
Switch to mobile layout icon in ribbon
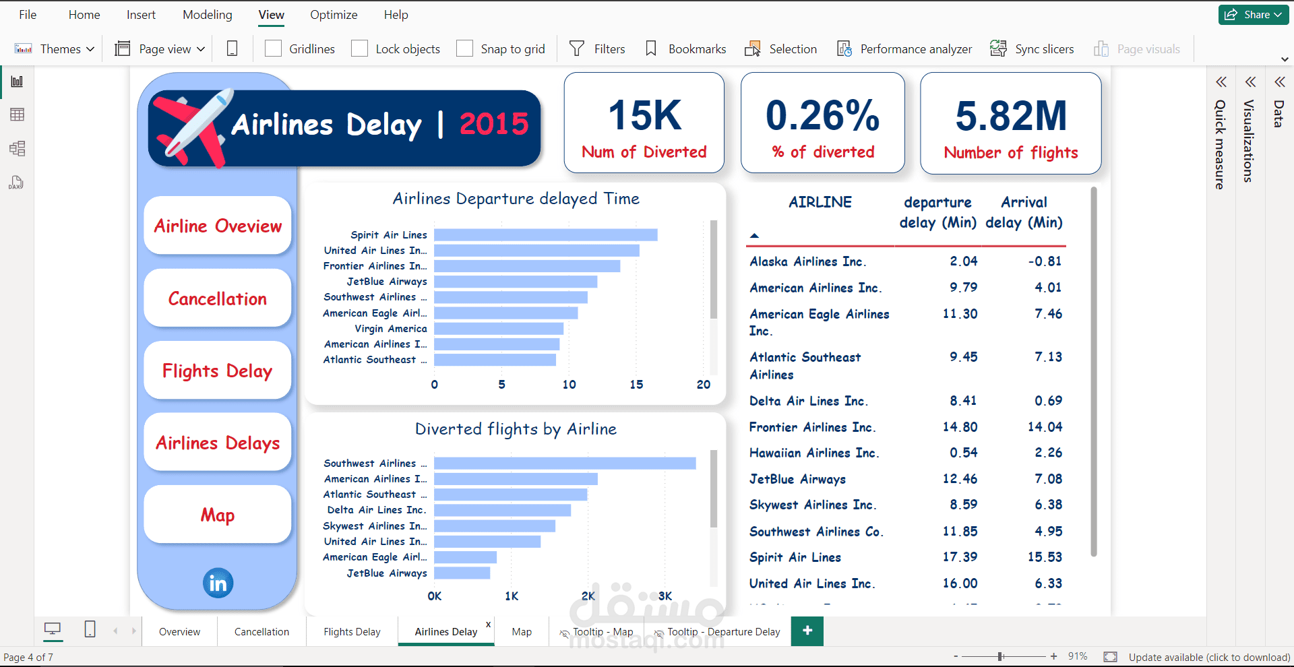pos(233,49)
